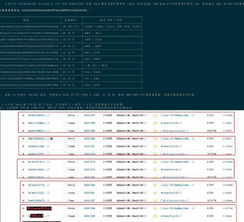Open block number 26301076
This screenshot has height=222, width=244.
point(90,154)
